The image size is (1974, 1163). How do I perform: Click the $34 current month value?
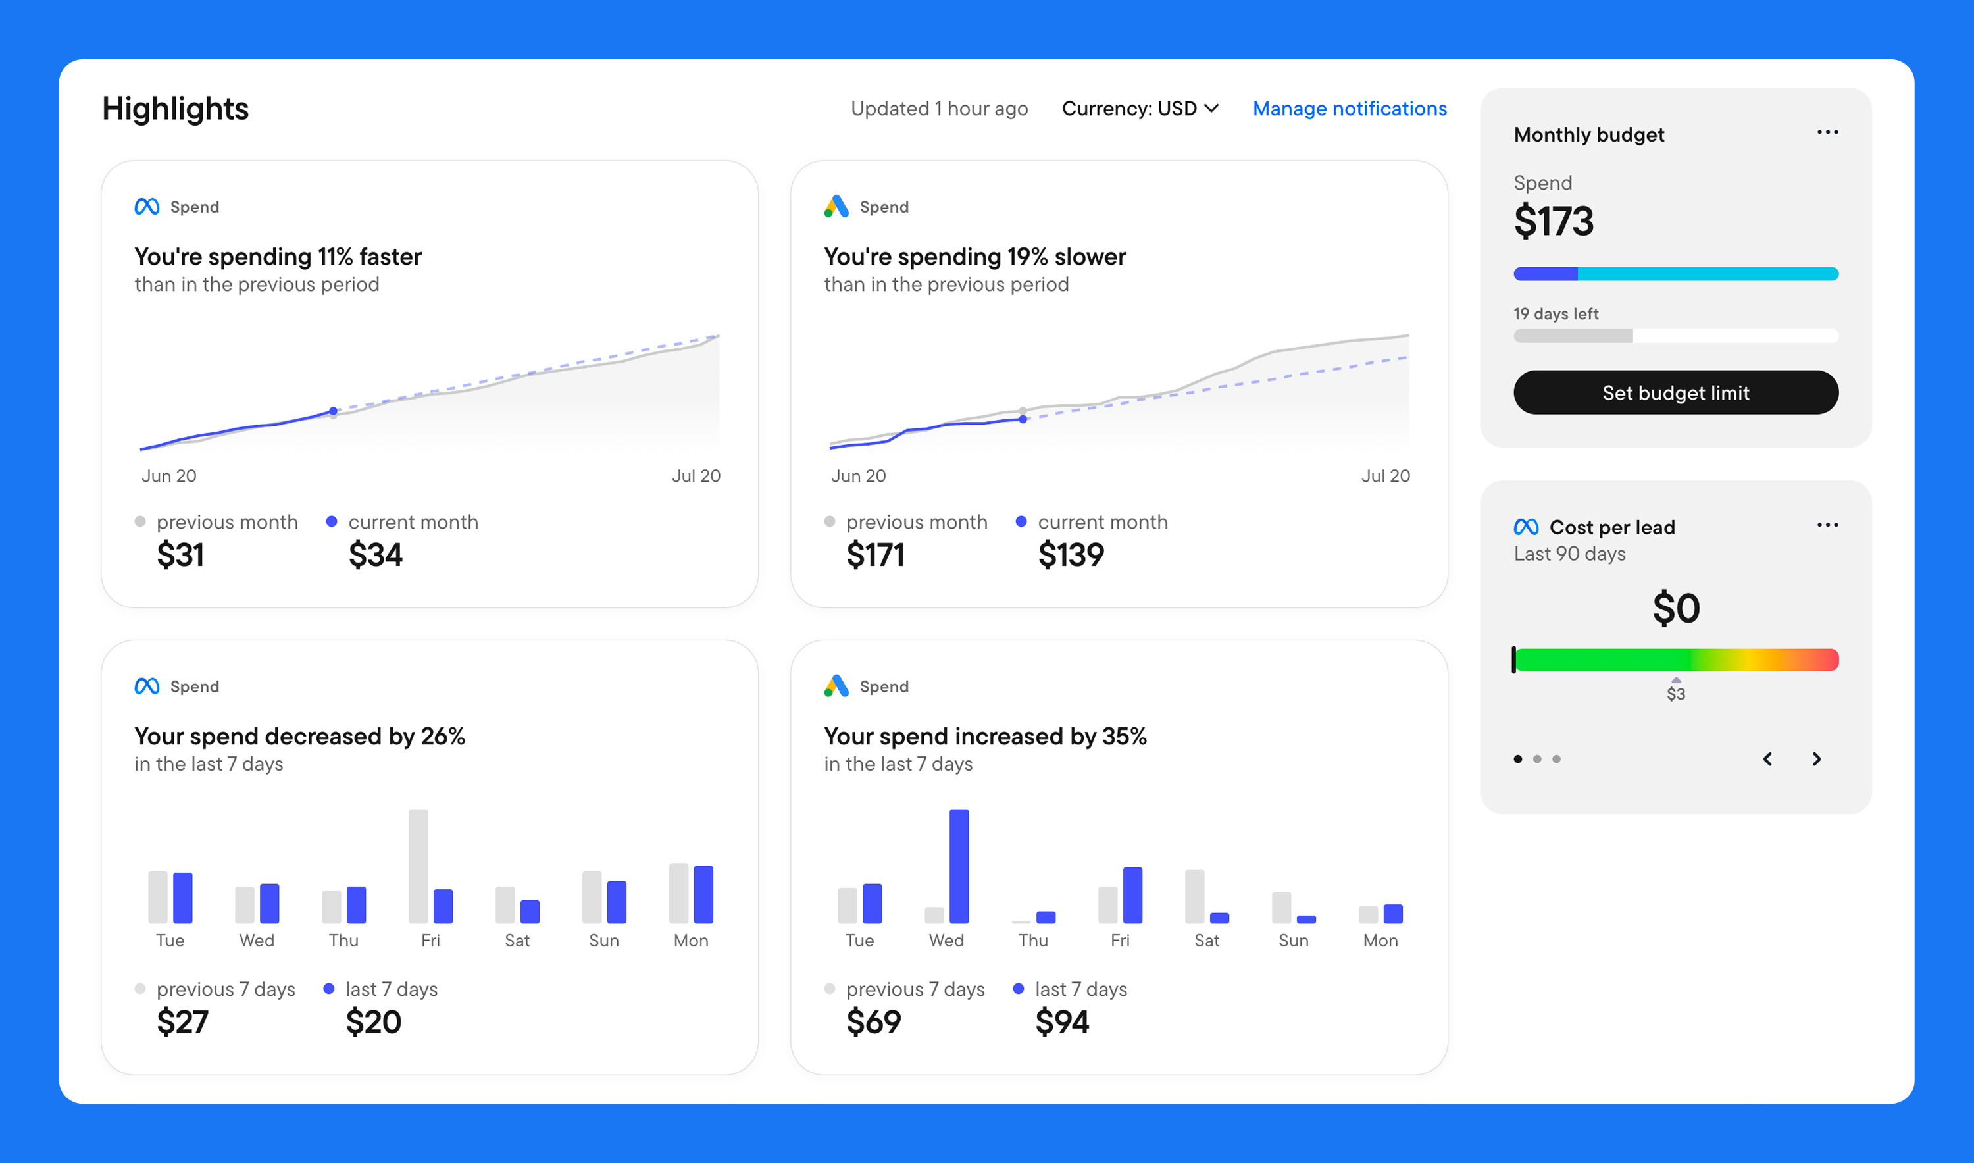click(x=375, y=555)
